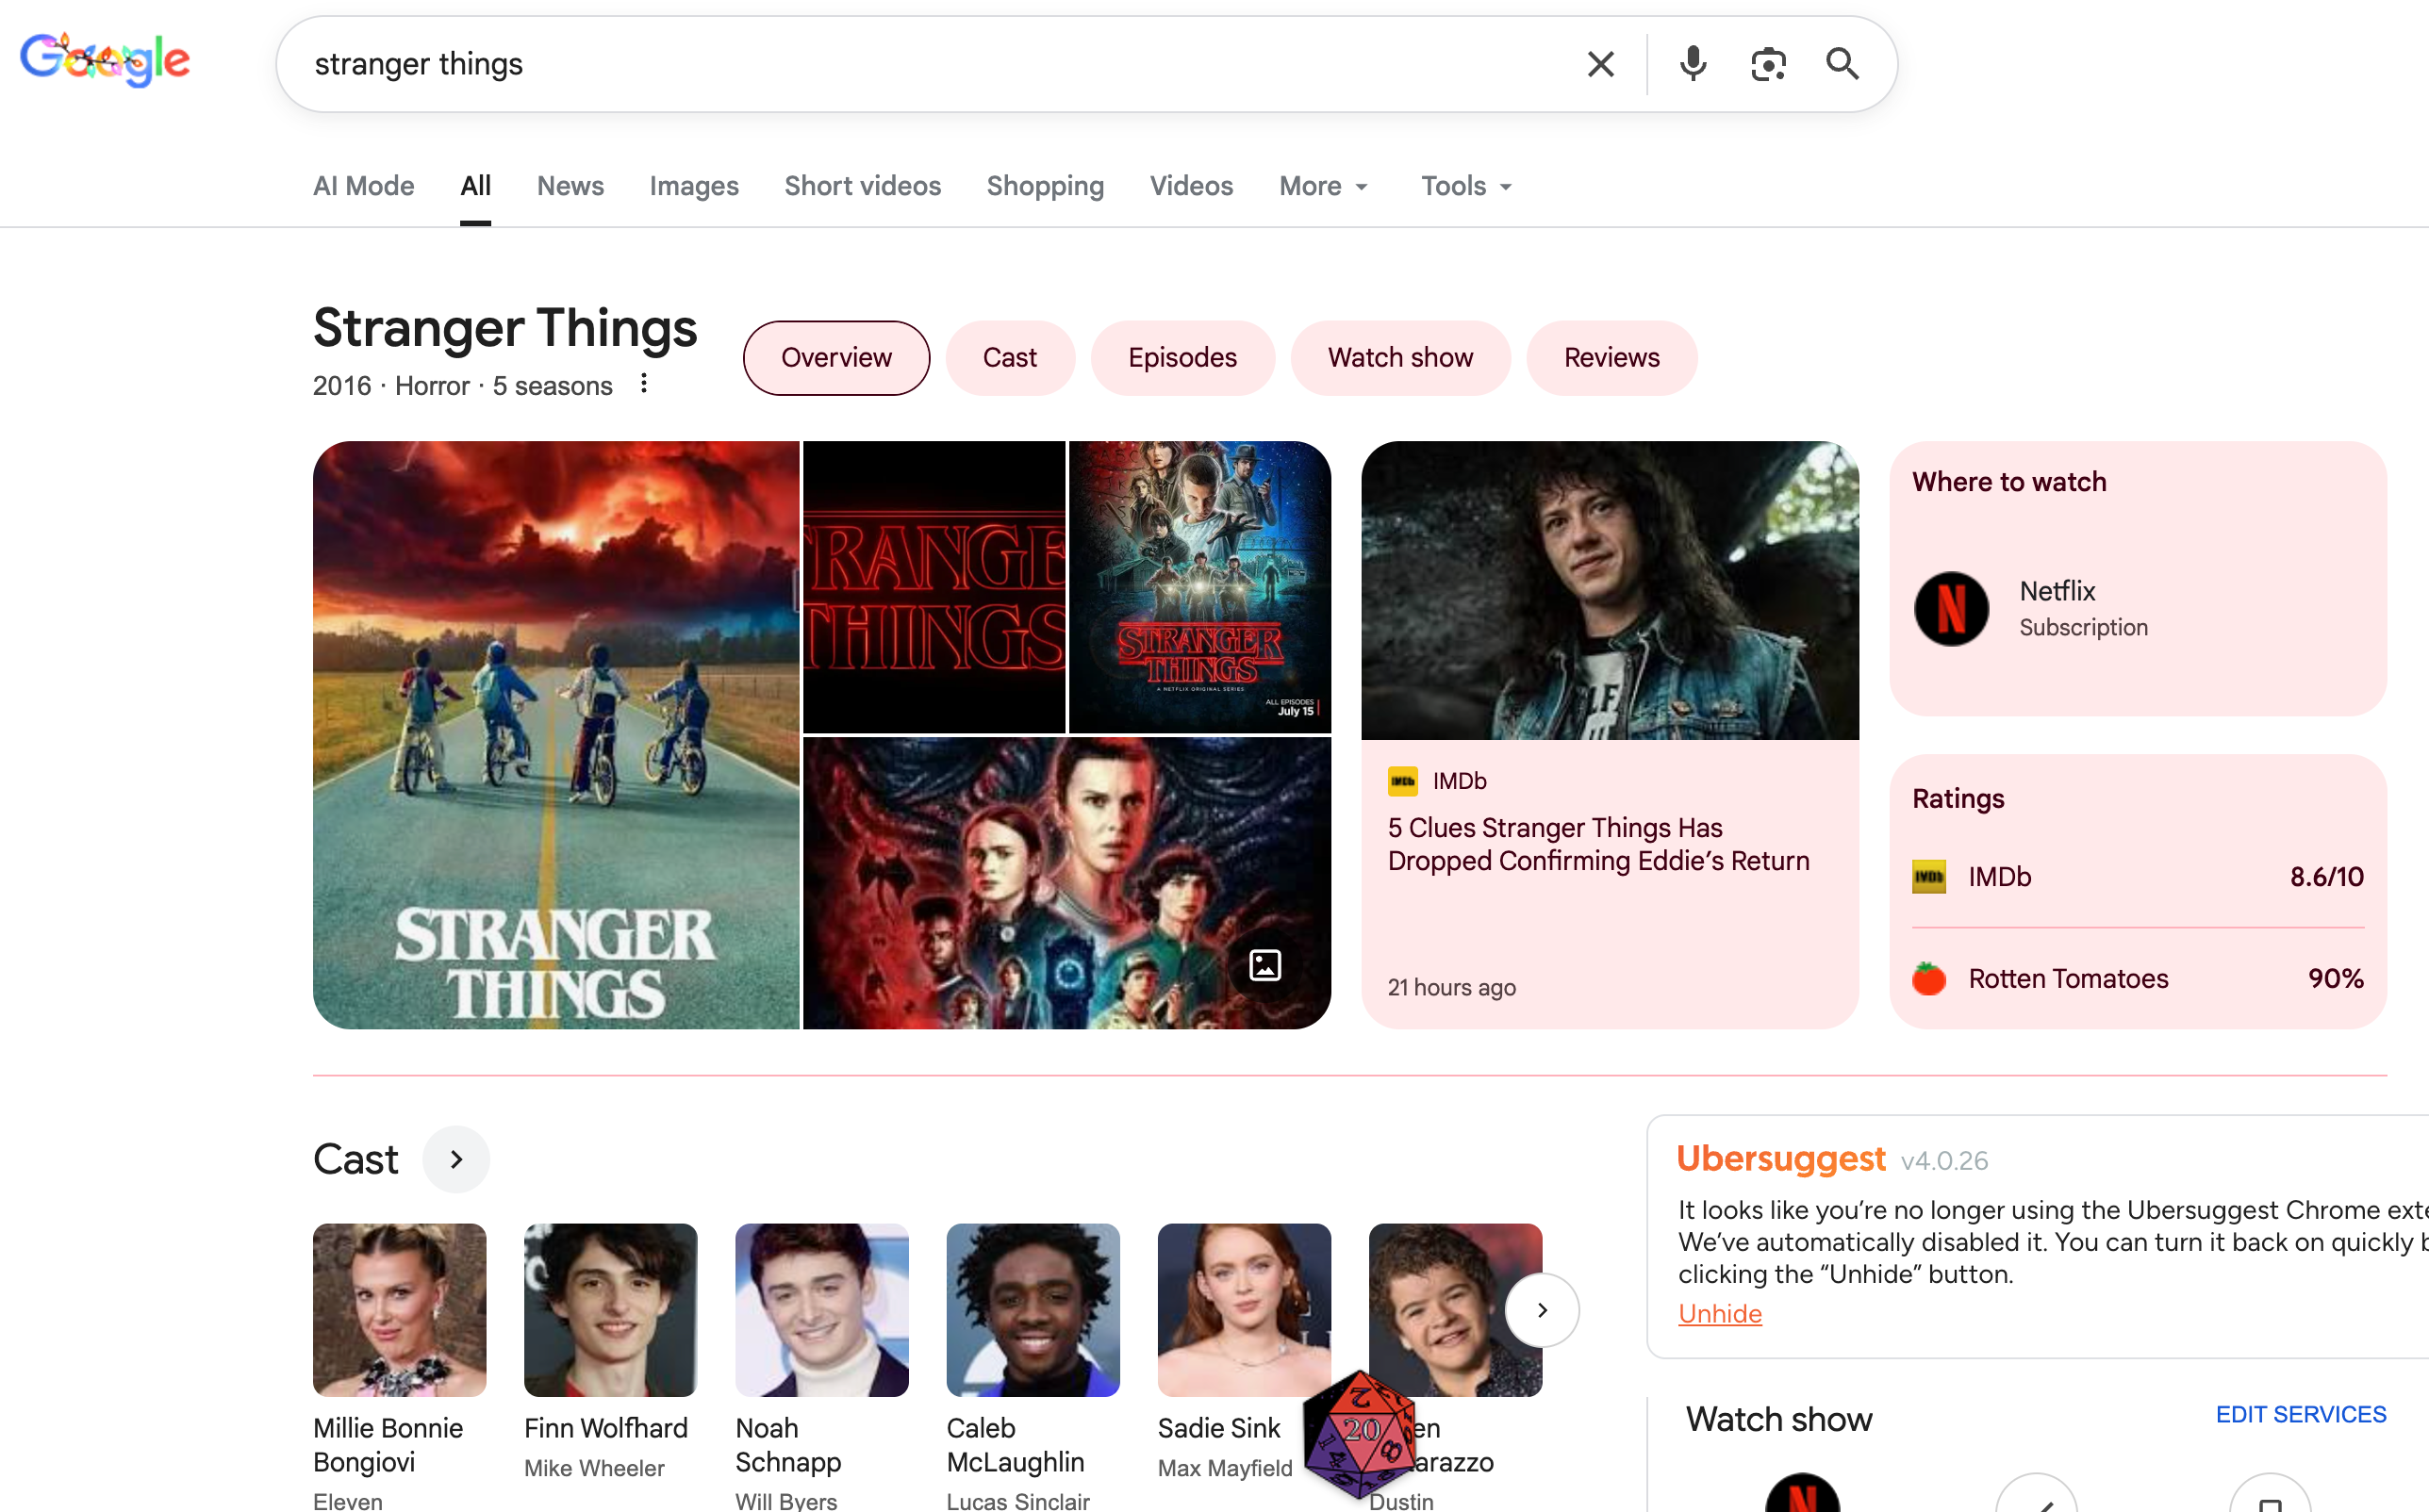
Task: Open the red neon title logo image
Action: pos(934,587)
